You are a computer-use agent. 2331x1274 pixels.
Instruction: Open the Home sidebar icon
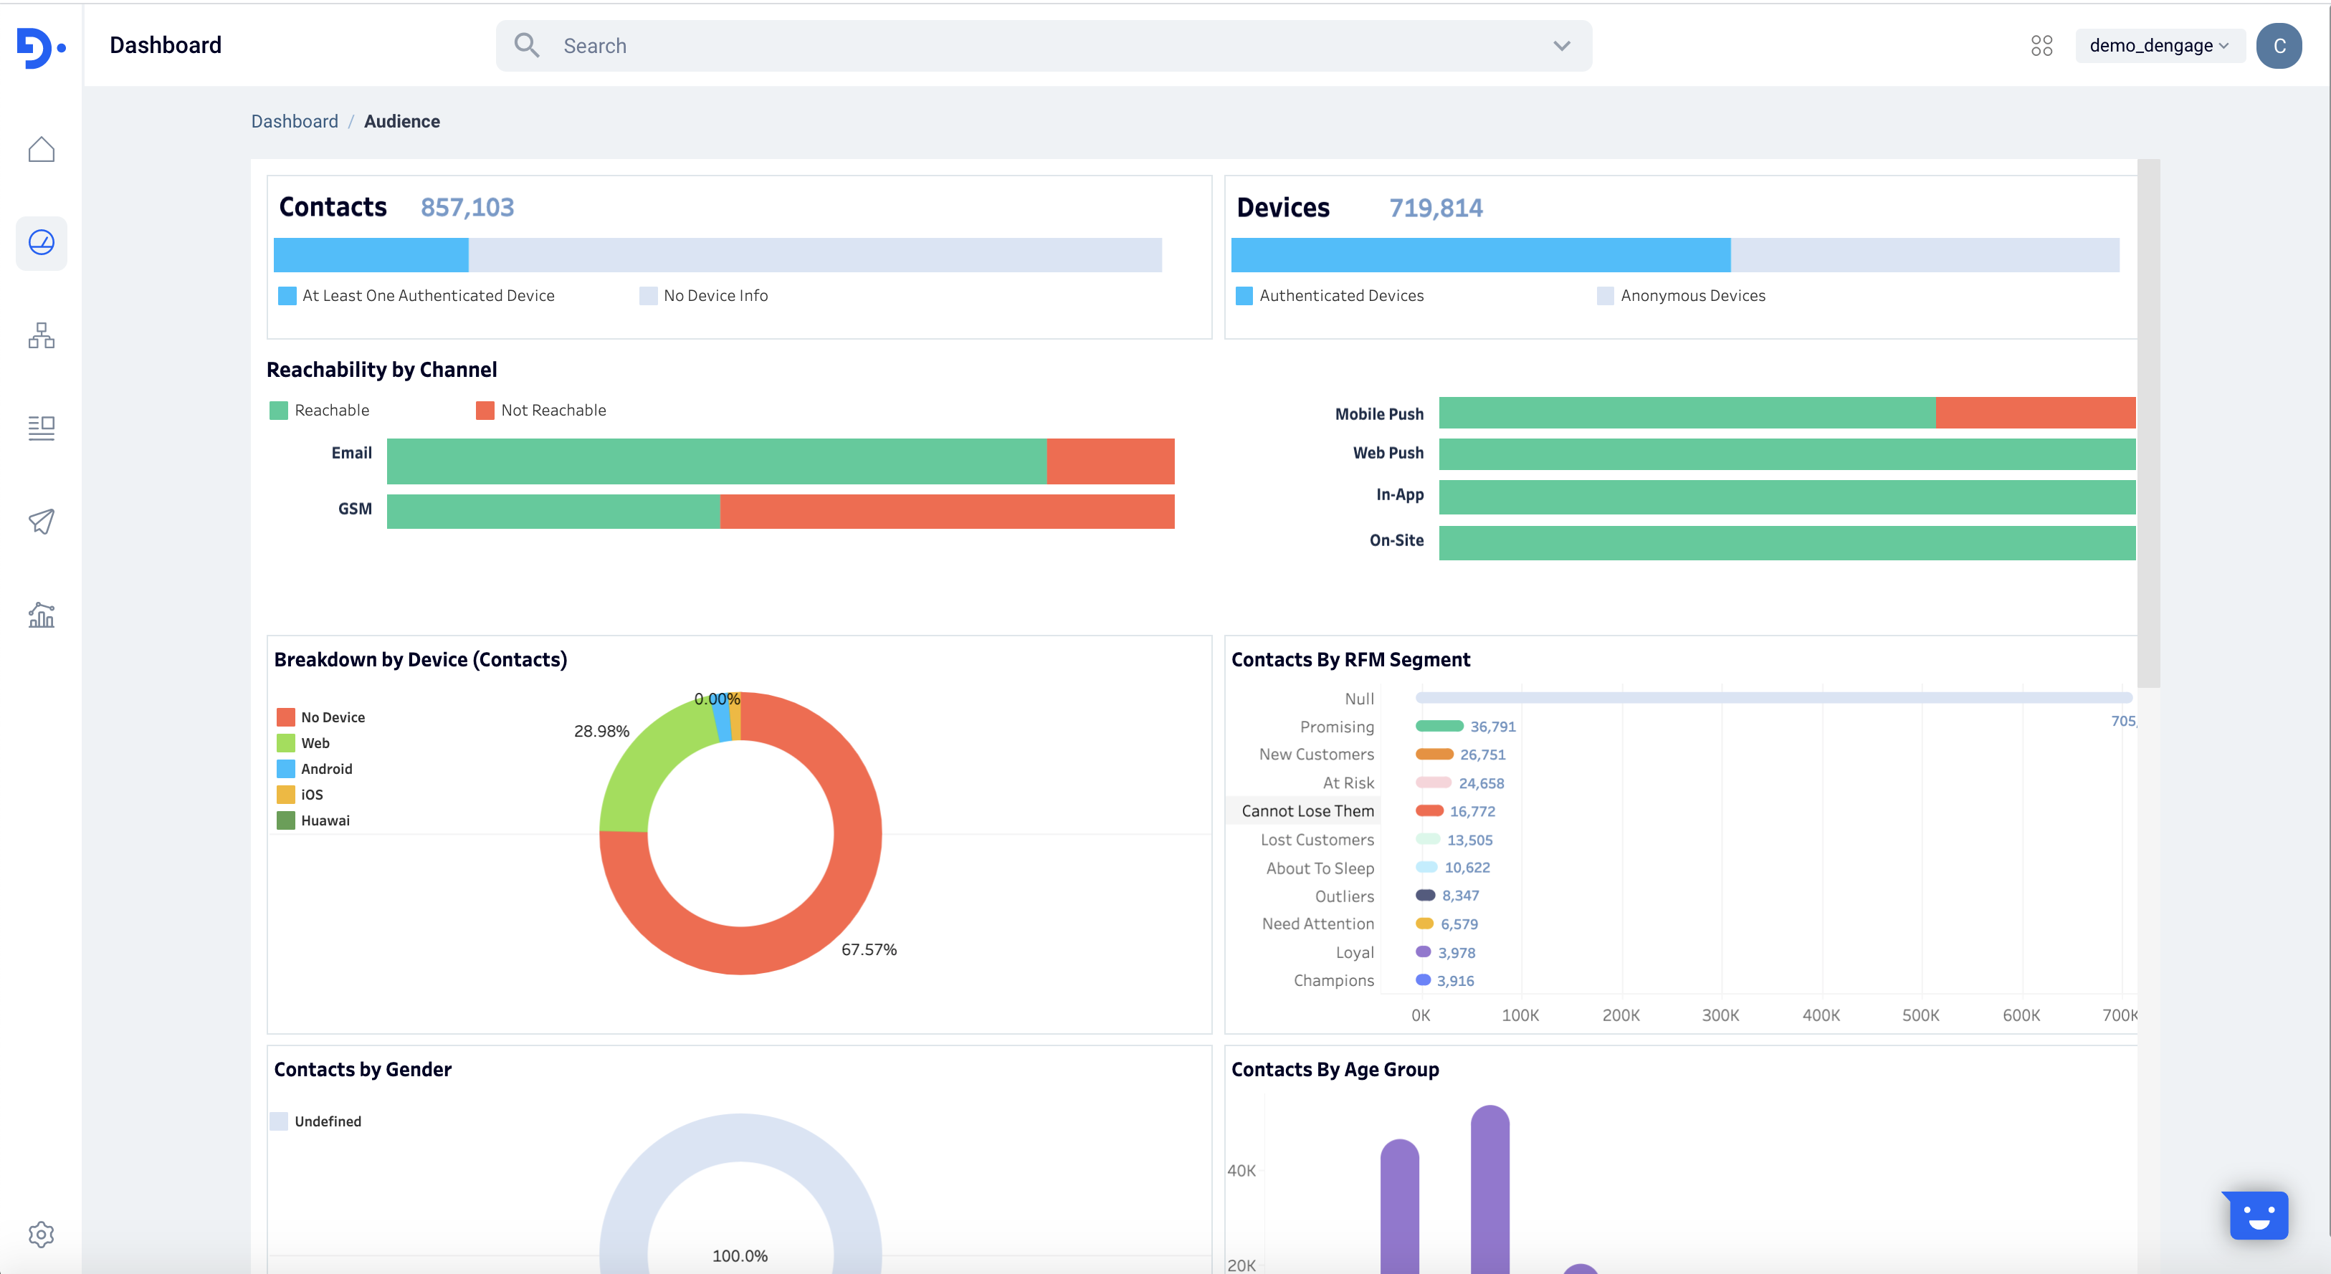click(x=42, y=150)
